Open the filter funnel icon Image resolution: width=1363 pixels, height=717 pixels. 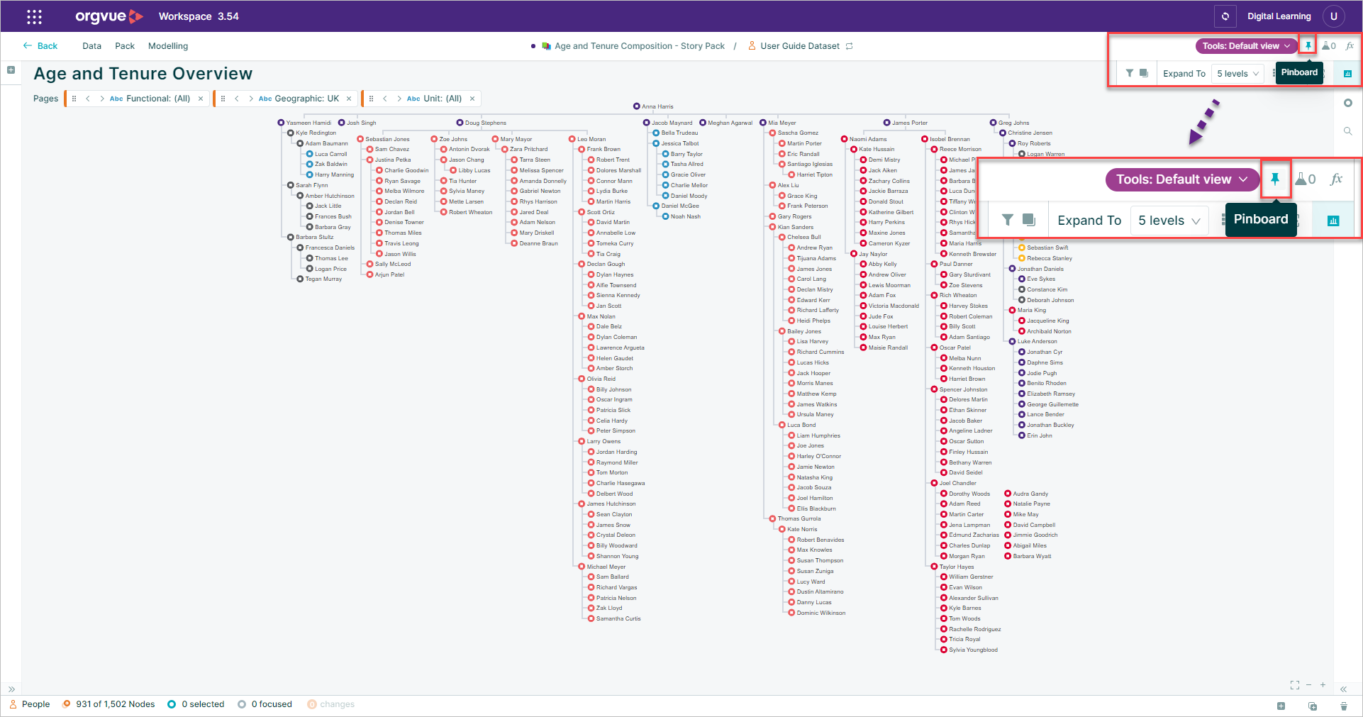point(1130,73)
